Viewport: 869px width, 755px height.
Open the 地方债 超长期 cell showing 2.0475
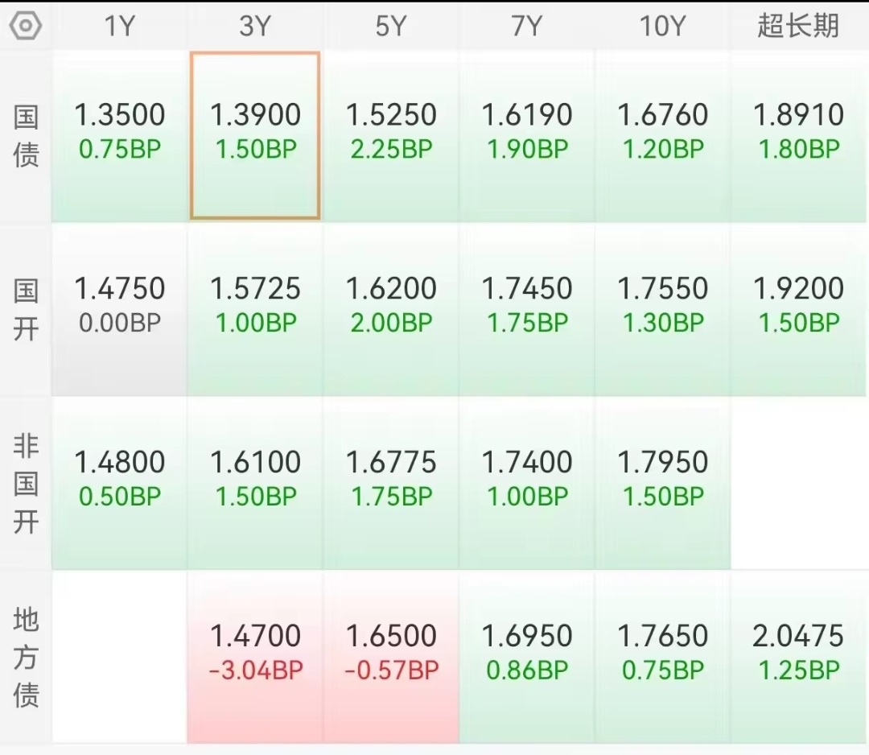click(798, 657)
